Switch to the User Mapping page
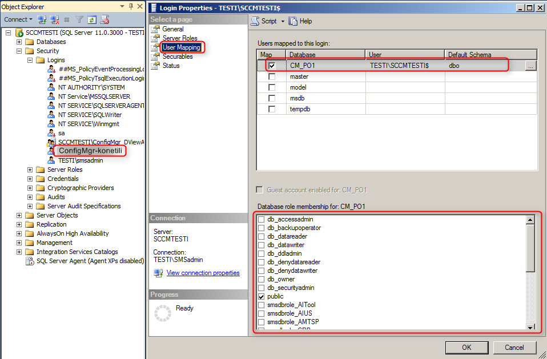The width and height of the screenshot is (547, 359). click(x=182, y=47)
